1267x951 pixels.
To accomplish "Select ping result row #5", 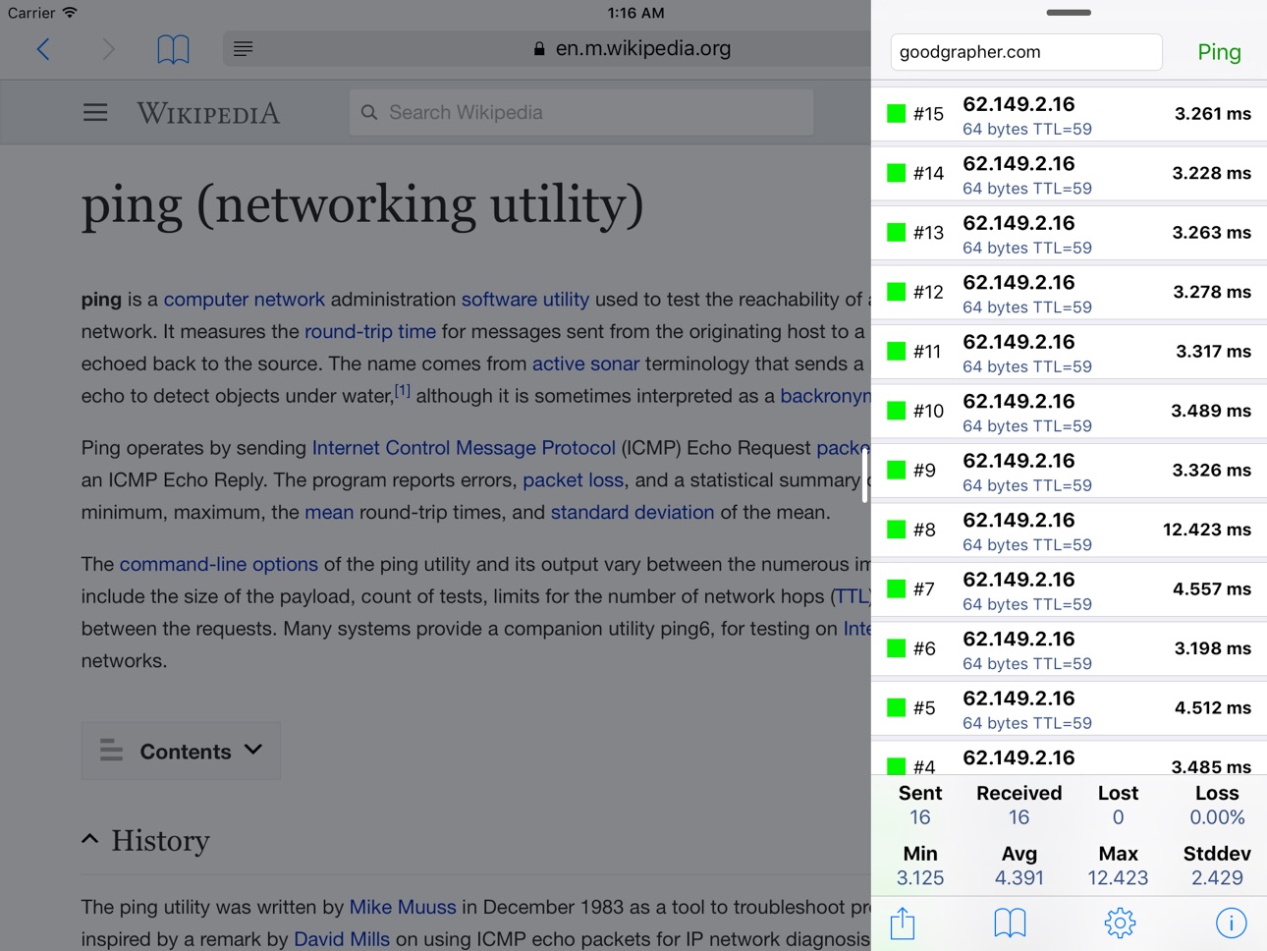I will pos(1069,709).
